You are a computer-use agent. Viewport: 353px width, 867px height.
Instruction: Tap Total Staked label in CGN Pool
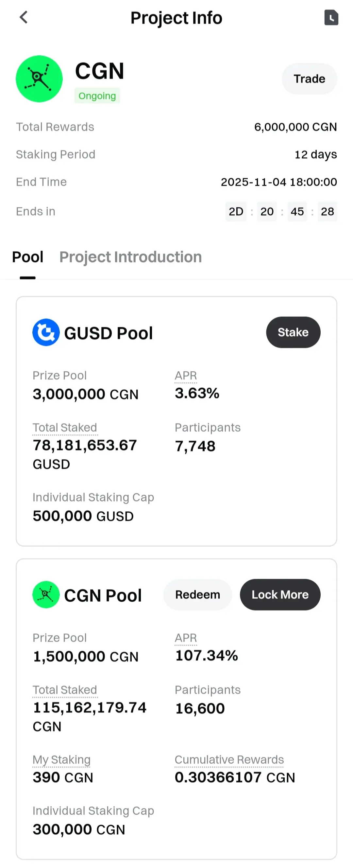64,690
